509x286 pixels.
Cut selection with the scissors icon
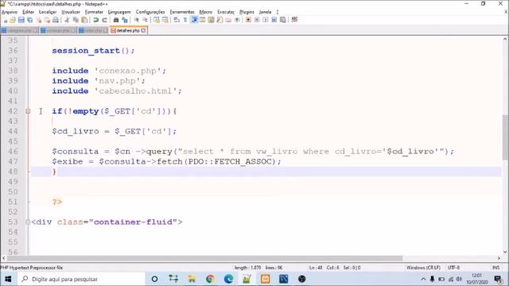coord(67,20)
